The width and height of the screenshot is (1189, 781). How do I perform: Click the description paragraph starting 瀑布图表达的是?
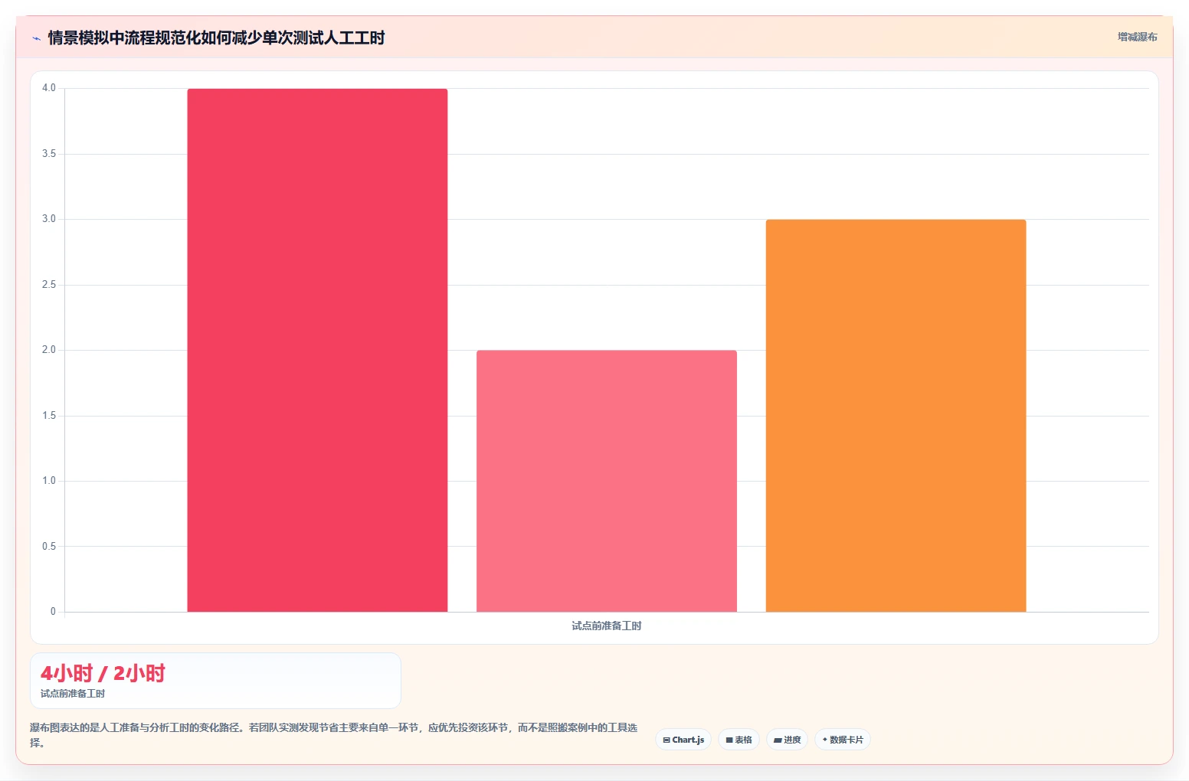tap(334, 735)
